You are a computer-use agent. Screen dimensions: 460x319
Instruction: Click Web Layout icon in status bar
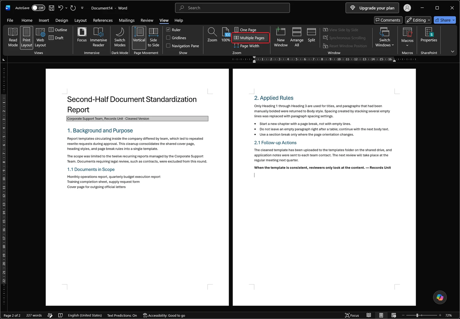tap(394, 315)
